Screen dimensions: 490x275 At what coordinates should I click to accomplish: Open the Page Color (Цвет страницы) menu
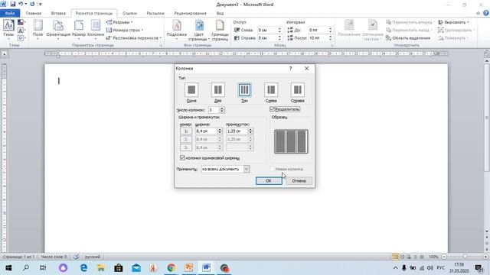pos(199,31)
